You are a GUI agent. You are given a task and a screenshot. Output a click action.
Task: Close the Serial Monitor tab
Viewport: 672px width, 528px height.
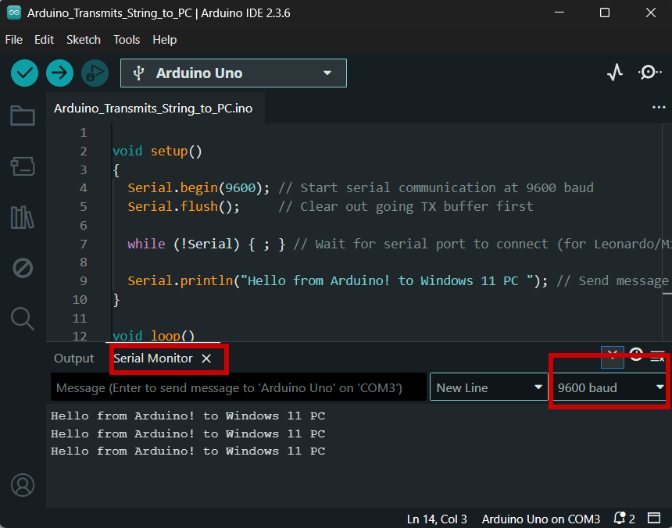(x=206, y=359)
